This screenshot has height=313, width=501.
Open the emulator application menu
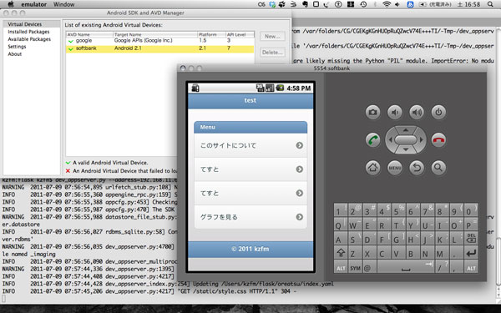[x=34, y=4]
